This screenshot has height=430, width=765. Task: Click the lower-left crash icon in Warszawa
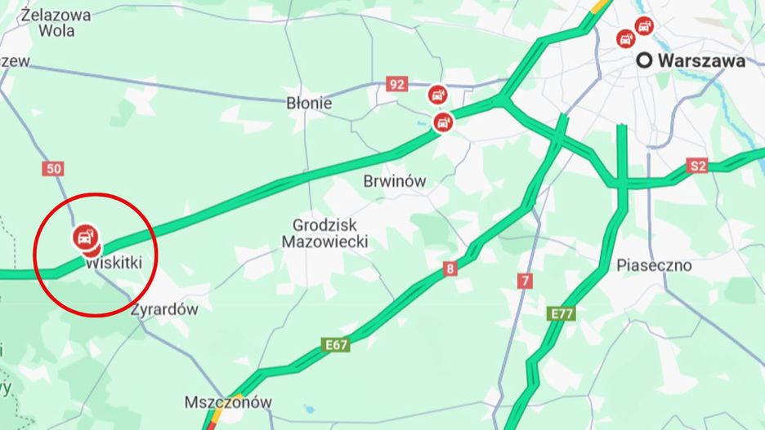click(x=625, y=38)
